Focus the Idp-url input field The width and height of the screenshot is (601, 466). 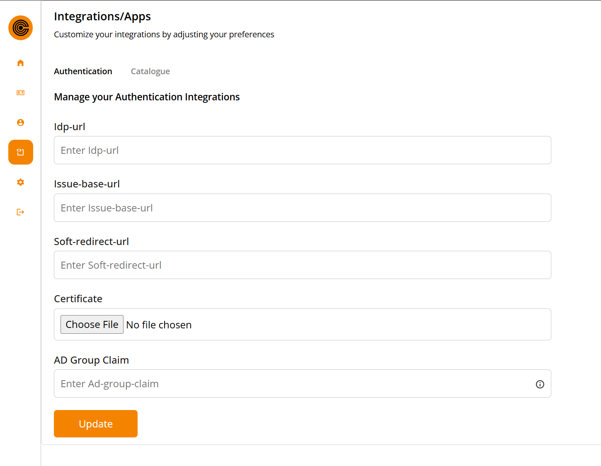click(x=302, y=150)
